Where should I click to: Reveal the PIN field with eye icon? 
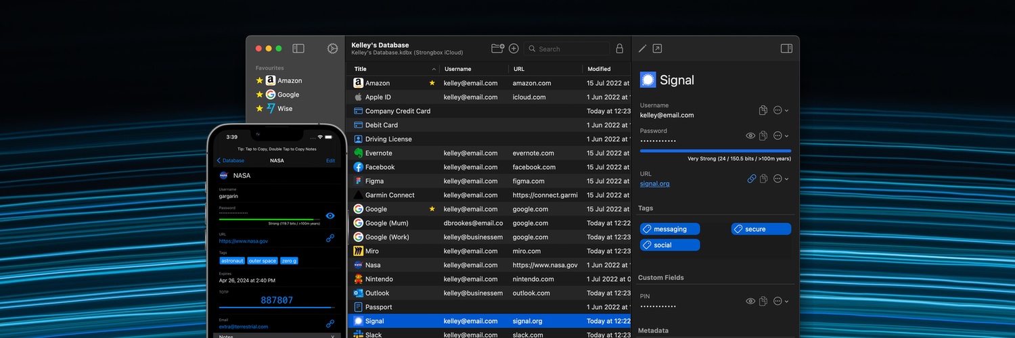750,301
